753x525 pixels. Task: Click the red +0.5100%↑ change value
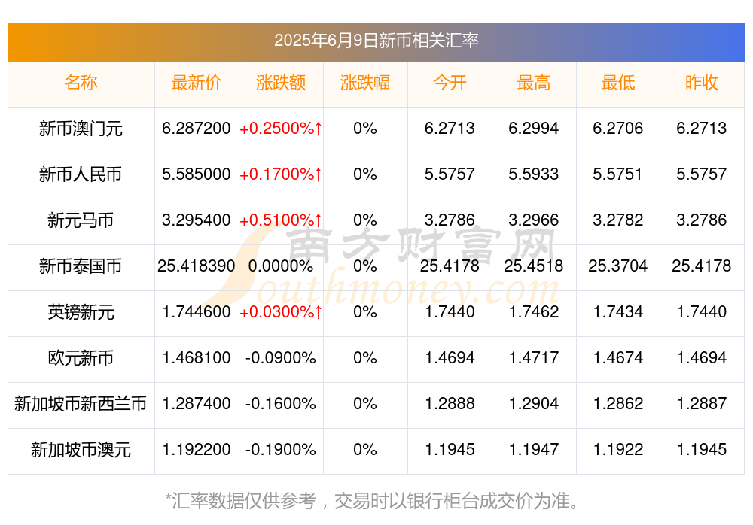pyautogui.click(x=281, y=220)
